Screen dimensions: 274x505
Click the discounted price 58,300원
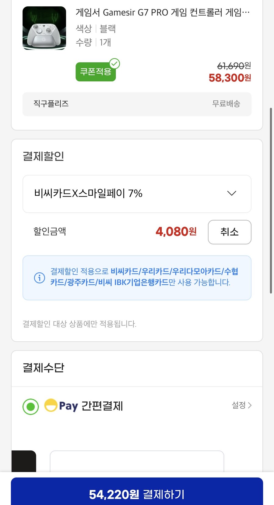click(230, 78)
